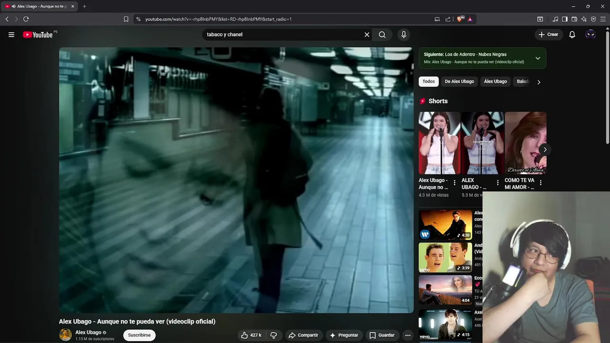Screen dimensions: 610x343
Task: Open the notifications bell
Action: point(572,34)
